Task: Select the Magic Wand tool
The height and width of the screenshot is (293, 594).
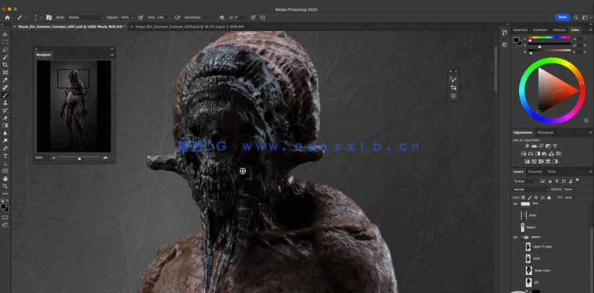Action: [x=5, y=57]
